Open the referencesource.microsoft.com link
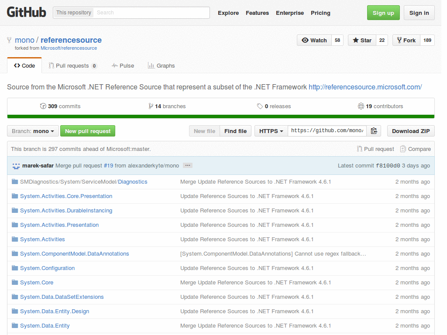 (365, 87)
